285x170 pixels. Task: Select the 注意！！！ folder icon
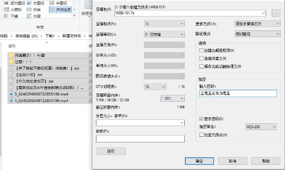pyautogui.click(x=11, y=62)
